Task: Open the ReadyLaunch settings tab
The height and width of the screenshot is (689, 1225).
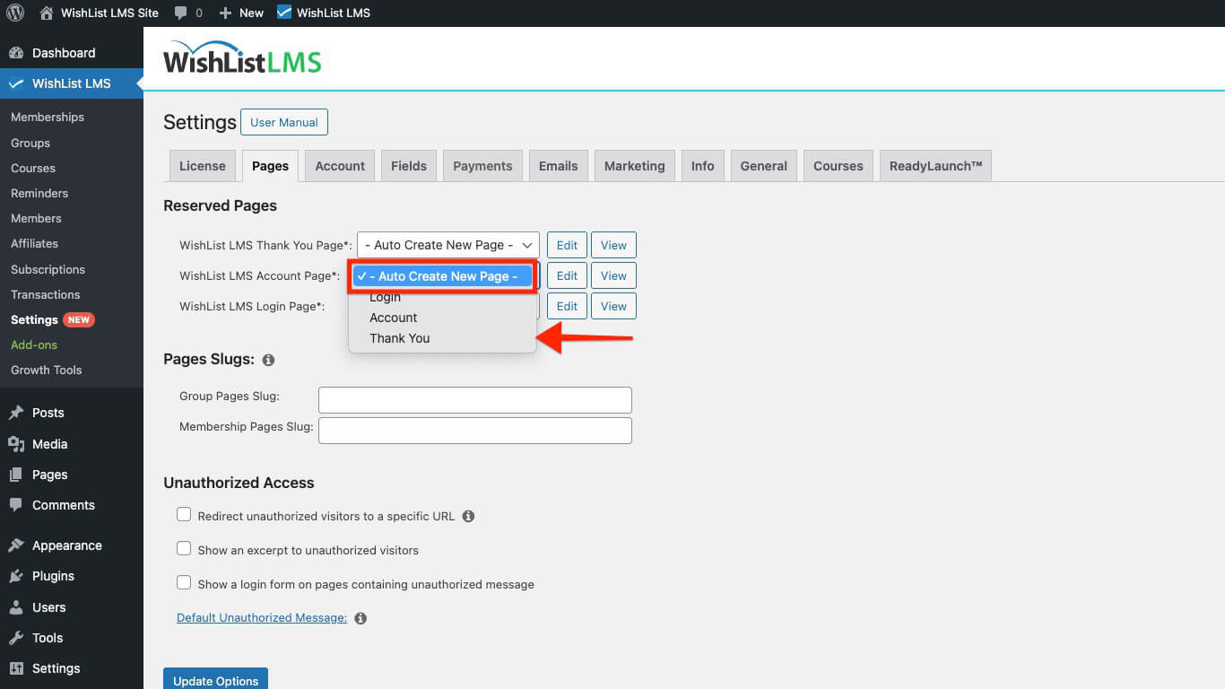Action: (x=935, y=165)
